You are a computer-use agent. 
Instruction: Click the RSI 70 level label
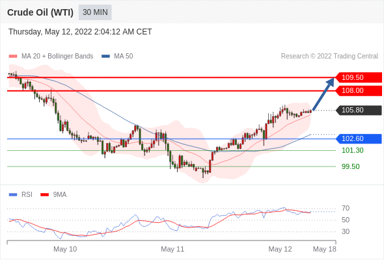346,209
